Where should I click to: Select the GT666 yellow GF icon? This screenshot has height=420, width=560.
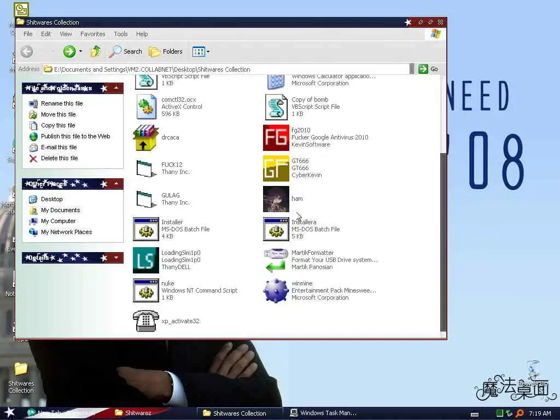pos(276,168)
